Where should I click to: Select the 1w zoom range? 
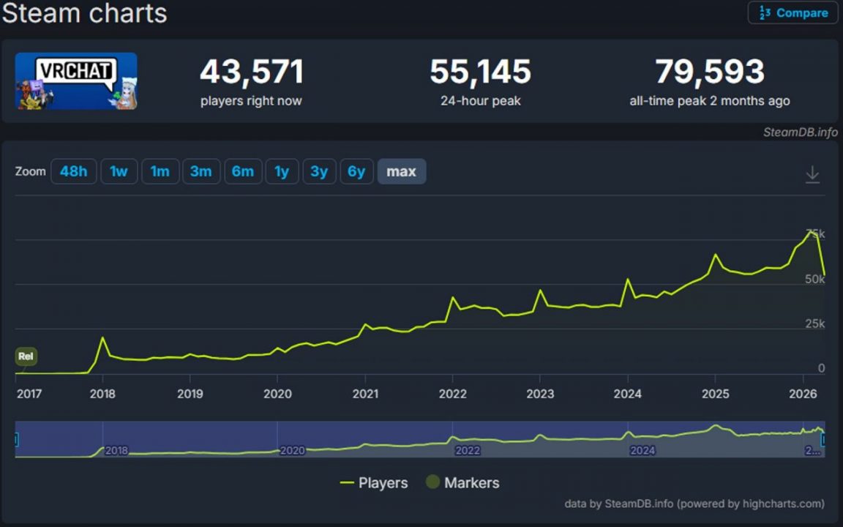119,171
